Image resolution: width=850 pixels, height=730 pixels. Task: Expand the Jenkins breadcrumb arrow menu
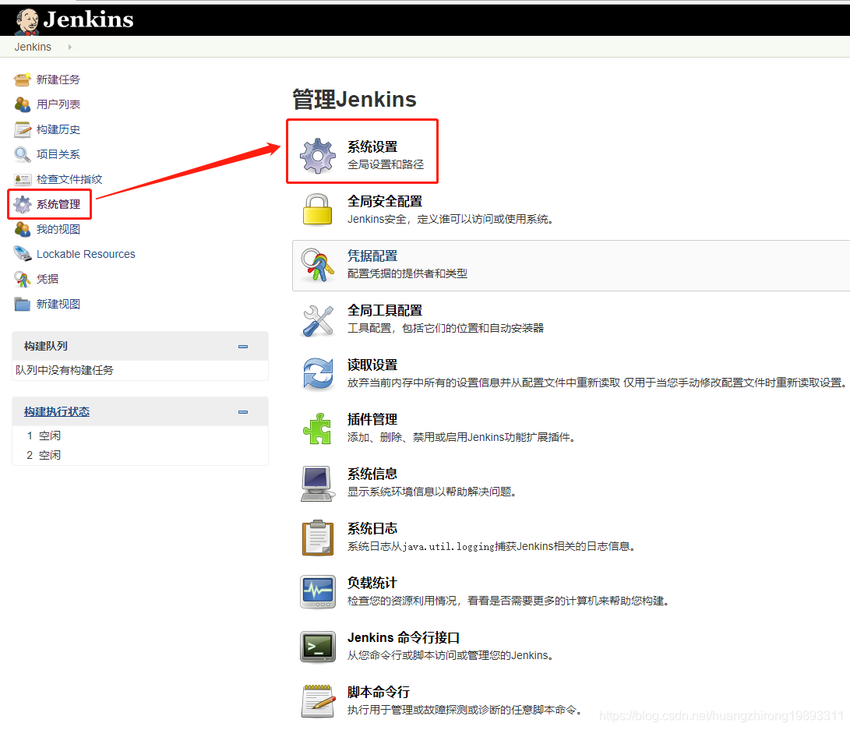69,48
